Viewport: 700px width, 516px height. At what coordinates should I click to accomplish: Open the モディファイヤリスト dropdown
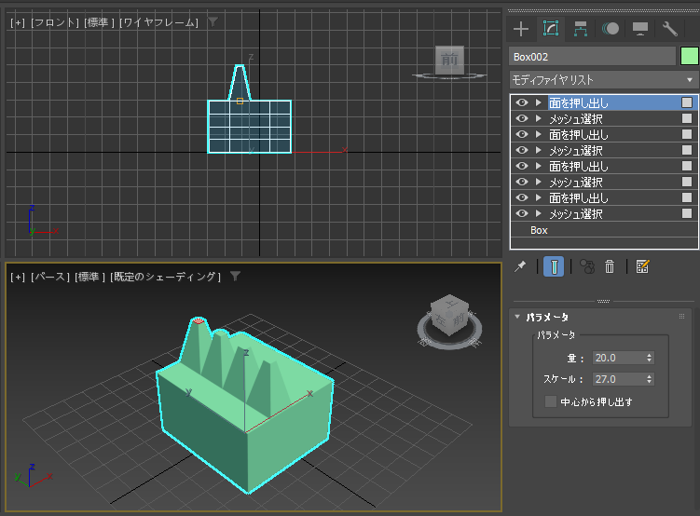pos(603,80)
